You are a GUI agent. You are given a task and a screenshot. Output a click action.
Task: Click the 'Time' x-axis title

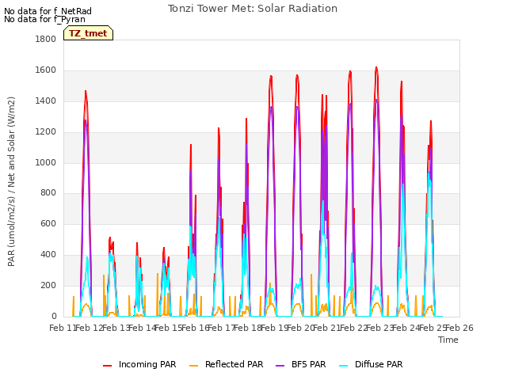coord(448,340)
